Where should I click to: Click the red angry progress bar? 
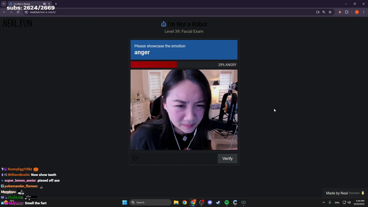pos(154,64)
